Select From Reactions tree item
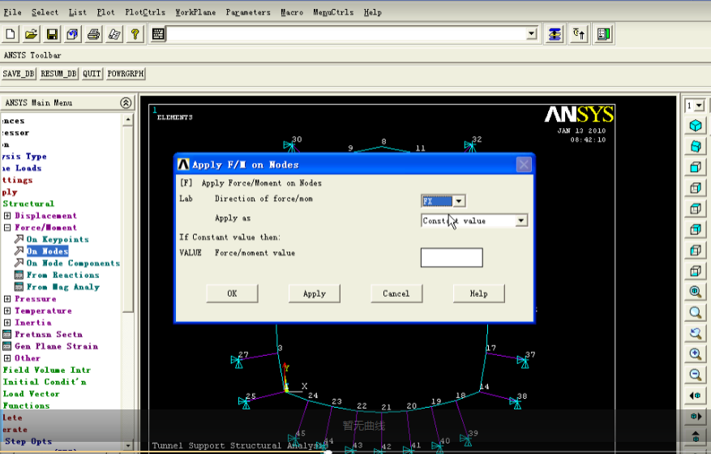 62,275
